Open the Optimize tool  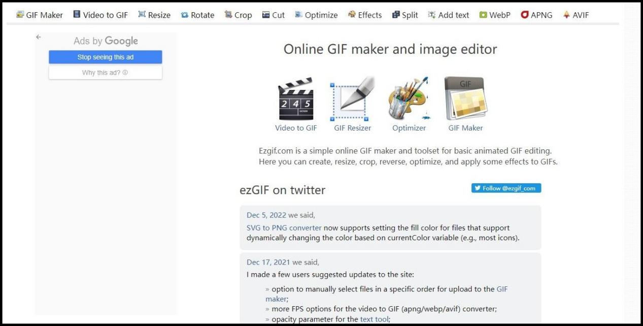[316, 15]
